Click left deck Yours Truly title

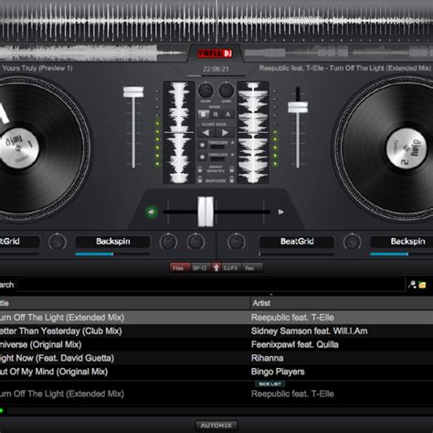(x=37, y=68)
